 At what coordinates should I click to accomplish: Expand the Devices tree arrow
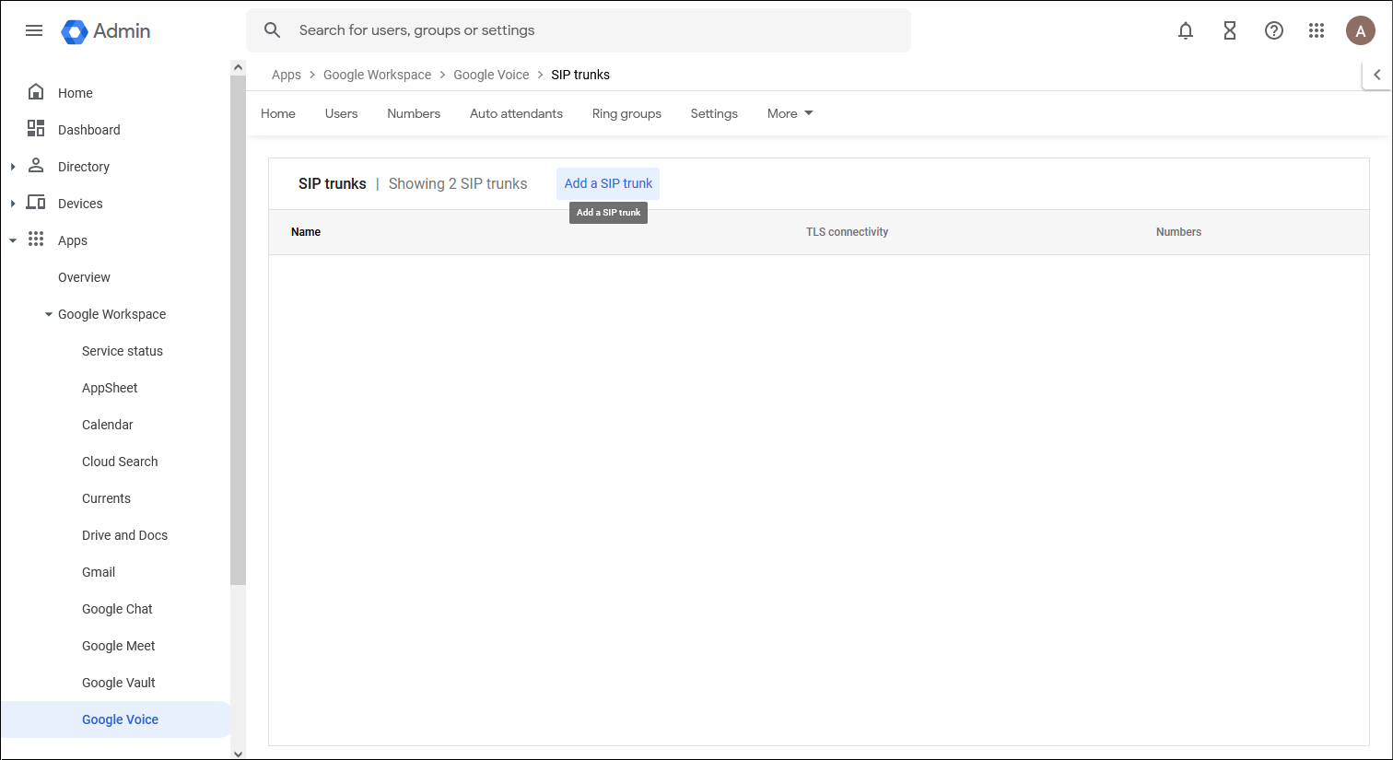pos(13,204)
